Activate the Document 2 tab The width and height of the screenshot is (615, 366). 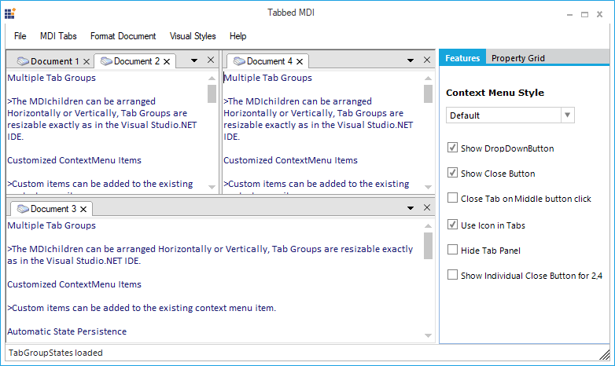pyautogui.click(x=137, y=61)
